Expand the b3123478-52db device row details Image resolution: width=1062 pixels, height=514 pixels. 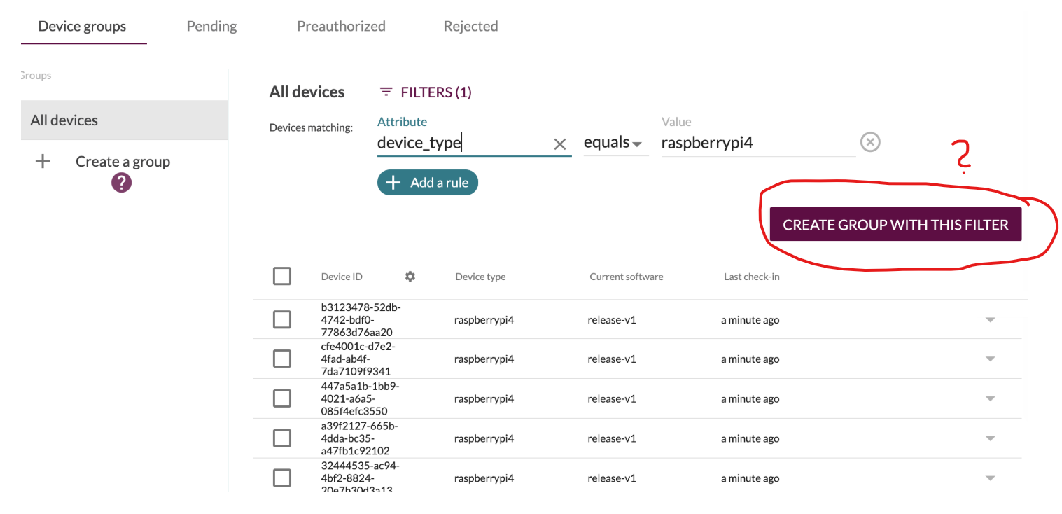pyautogui.click(x=990, y=320)
